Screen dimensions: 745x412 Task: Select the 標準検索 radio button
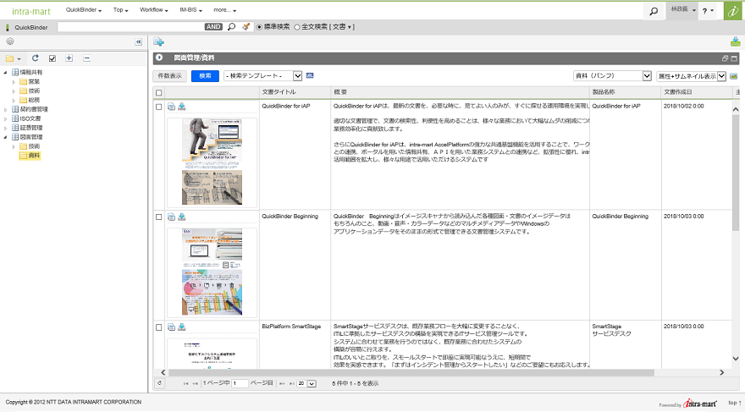point(259,27)
